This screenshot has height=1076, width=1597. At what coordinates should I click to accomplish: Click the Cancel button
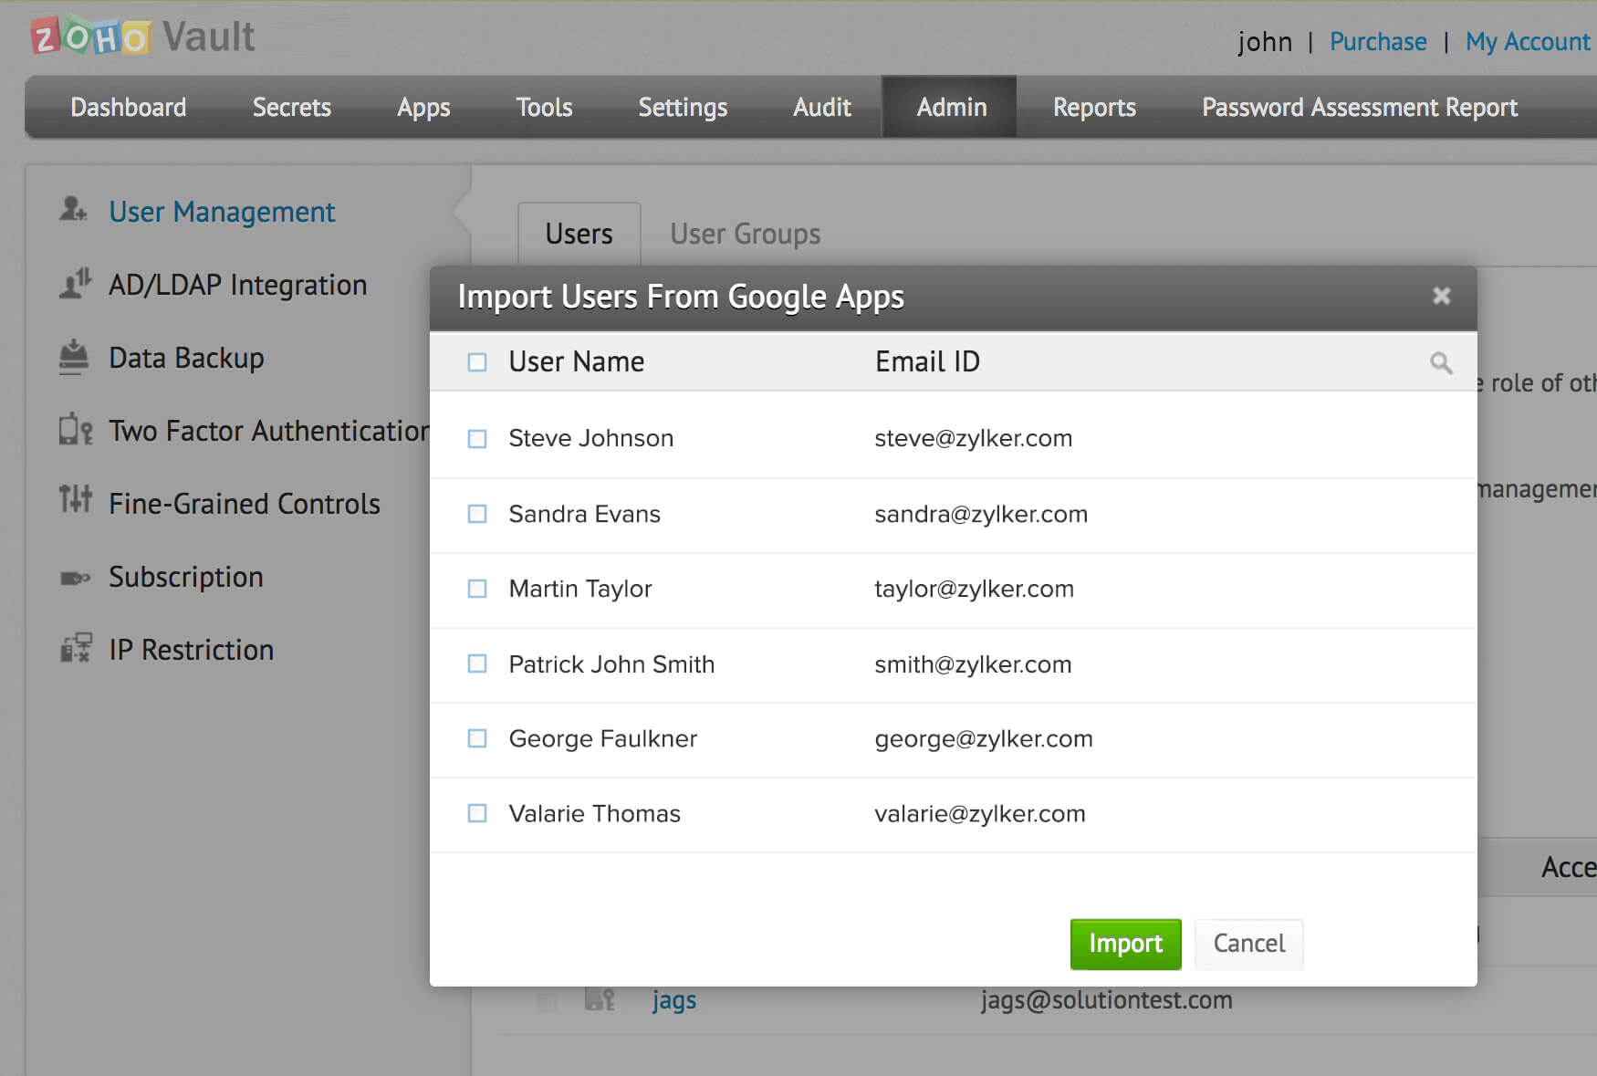[x=1248, y=944]
